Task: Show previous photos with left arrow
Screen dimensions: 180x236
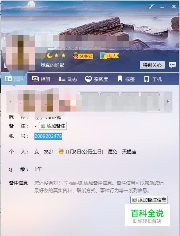Action: (11, 102)
